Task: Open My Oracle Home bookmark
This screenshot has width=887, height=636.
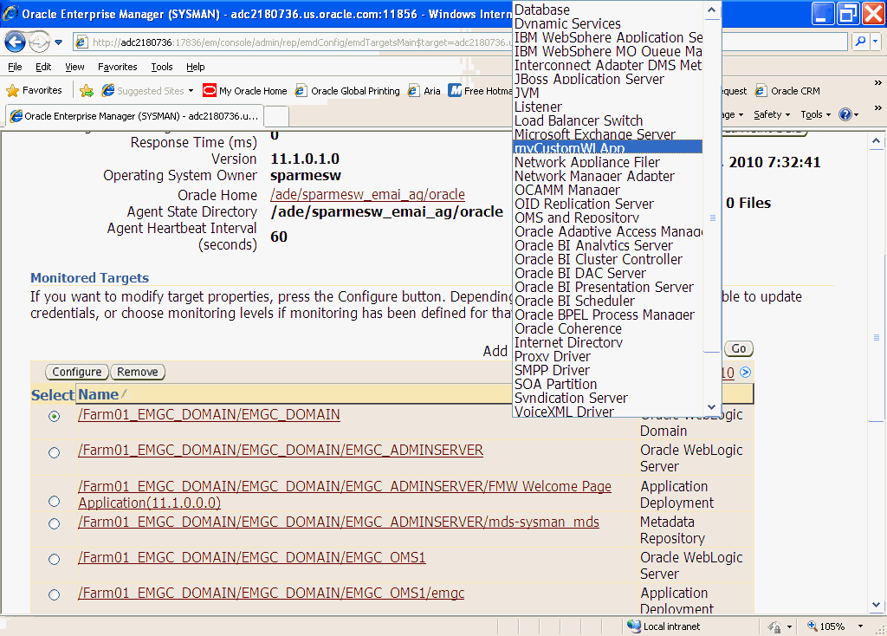Action: [x=245, y=90]
